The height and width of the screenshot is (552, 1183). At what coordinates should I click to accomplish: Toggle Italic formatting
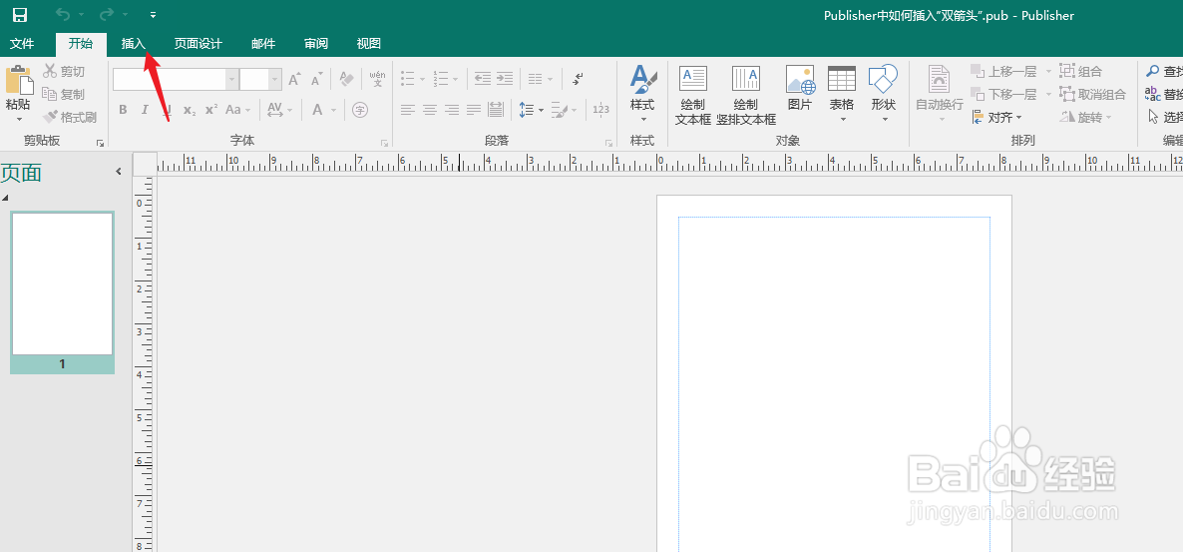(x=145, y=110)
